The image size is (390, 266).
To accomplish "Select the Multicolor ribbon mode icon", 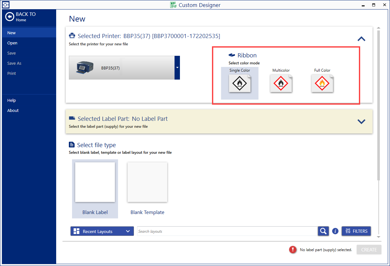I will (281, 84).
